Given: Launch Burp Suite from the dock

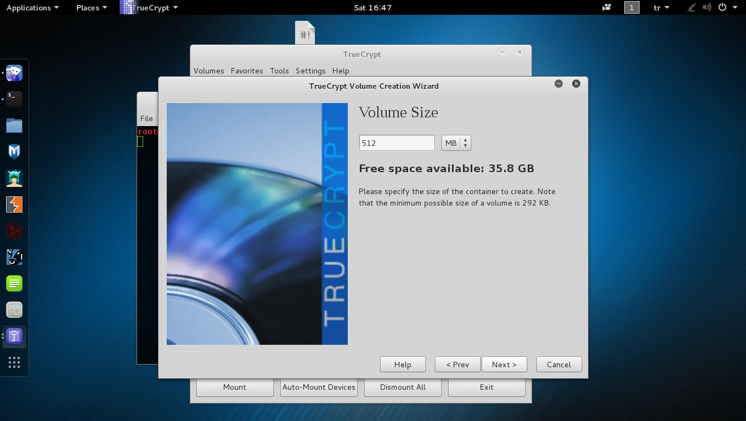Looking at the screenshot, I should click(x=14, y=204).
